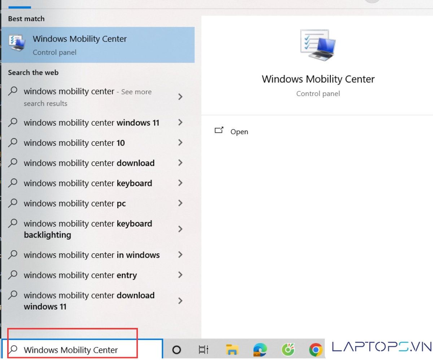Screen dimensions: 433x360
Task: Open File Explorer from taskbar
Action: [232, 349]
